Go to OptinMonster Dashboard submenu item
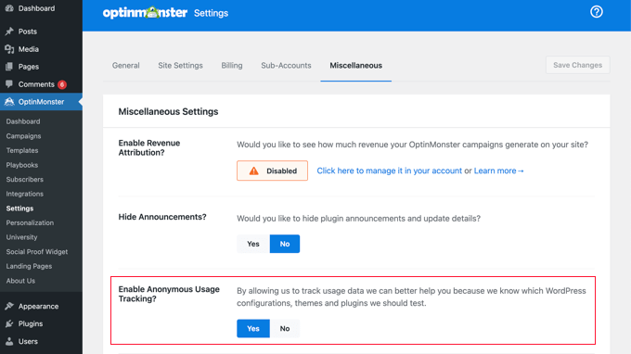Screen dimensions: 631x354 [23, 121]
